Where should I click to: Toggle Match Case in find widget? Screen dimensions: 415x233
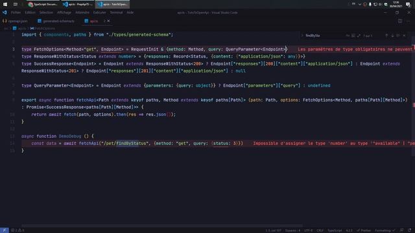pos(348,36)
